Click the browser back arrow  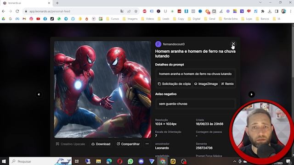tap(3, 11)
